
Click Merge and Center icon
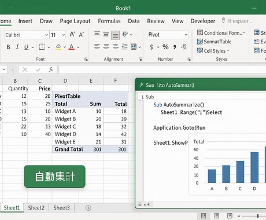point(134,47)
